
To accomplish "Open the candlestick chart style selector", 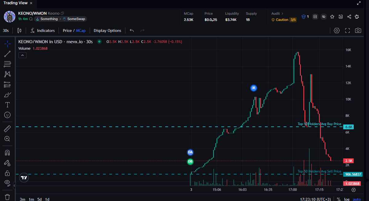I will (19, 30).
